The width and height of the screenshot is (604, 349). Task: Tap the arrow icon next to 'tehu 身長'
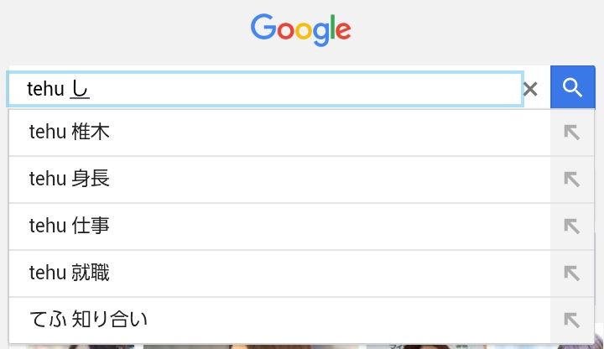(x=572, y=180)
